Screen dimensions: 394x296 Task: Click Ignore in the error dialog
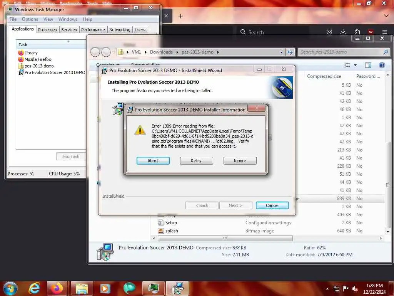click(x=240, y=161)
